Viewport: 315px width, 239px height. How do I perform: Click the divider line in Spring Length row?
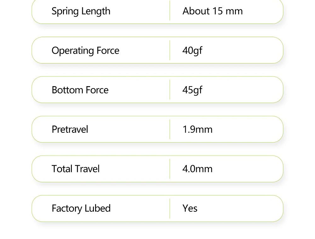click(x=170, y=11)
